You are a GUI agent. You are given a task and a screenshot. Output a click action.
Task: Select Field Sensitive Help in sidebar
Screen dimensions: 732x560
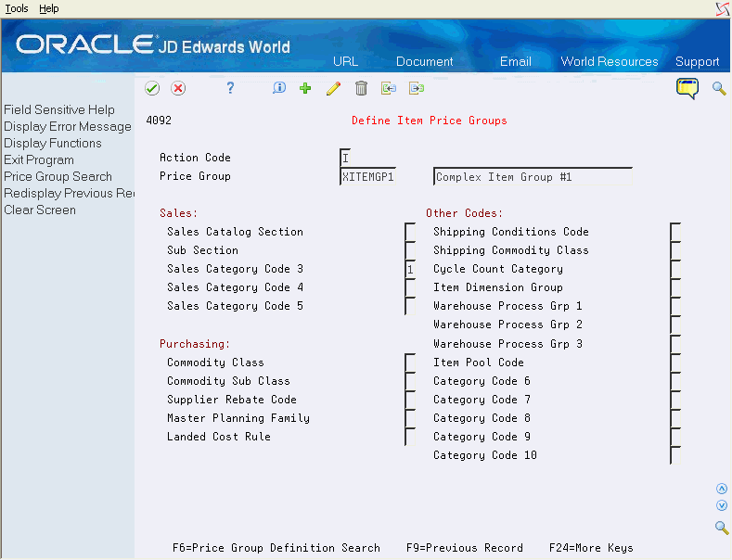pyautogui.click(x=59, y=109)
